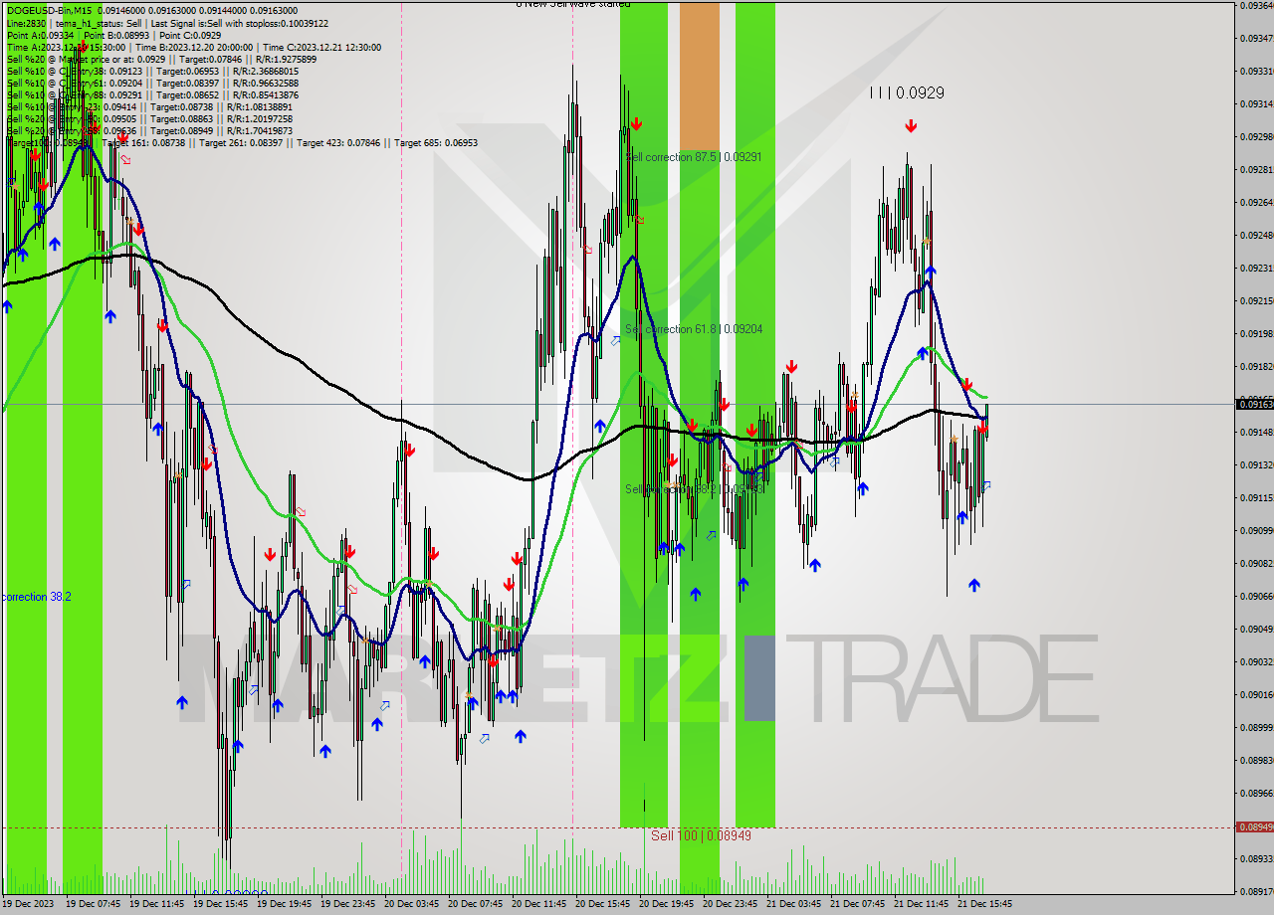
Task: Click the 'Point A:0.09334' info line
Action: click(x=41, y=35)
